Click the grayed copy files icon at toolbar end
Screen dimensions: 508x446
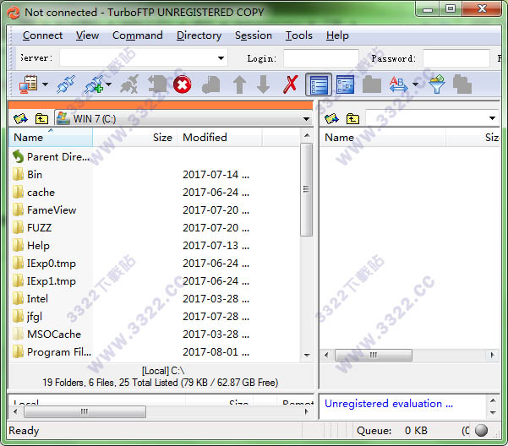462,84
